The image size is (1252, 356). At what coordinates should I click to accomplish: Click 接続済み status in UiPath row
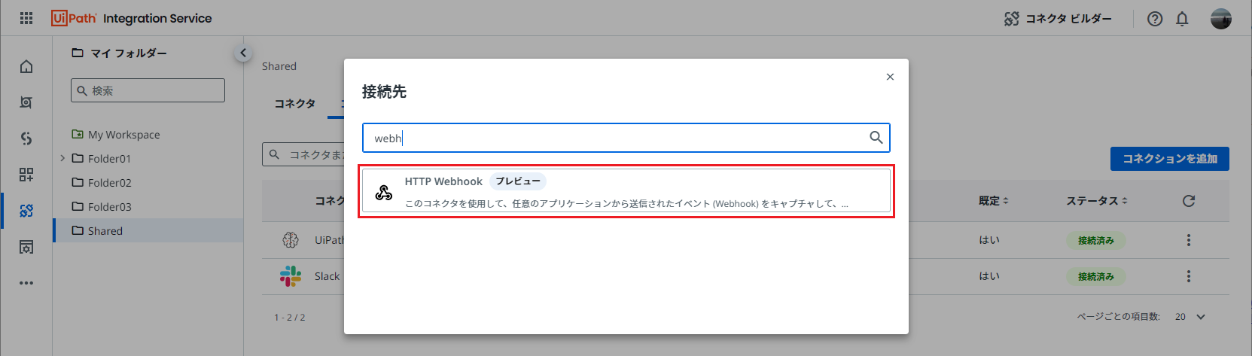pos(1095,241)
